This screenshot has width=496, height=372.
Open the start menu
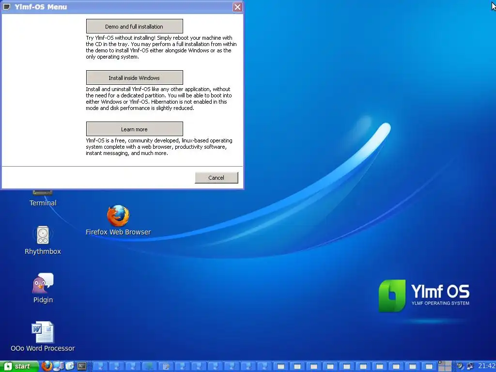19,366
